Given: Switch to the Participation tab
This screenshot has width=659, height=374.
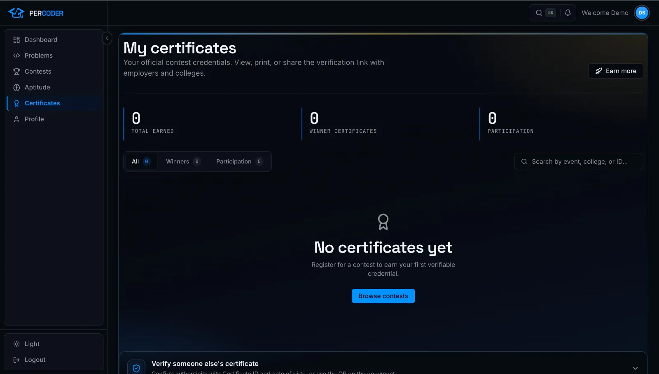Looking at the screenshot, I should [x=239, y=162].
